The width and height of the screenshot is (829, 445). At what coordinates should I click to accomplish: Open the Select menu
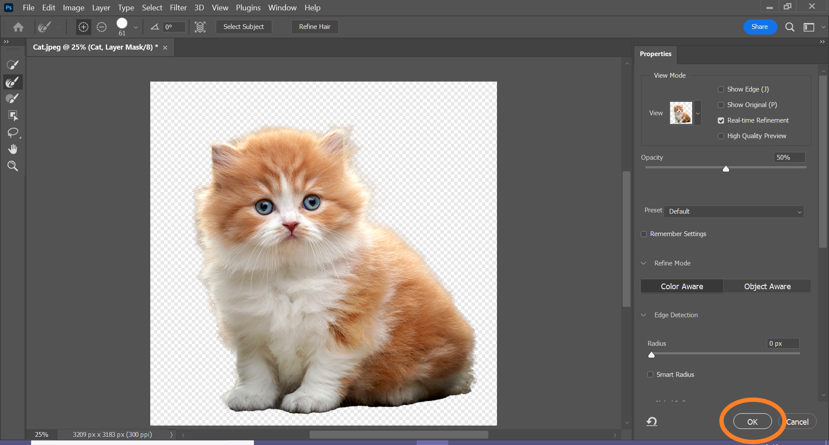click(152, 8)
